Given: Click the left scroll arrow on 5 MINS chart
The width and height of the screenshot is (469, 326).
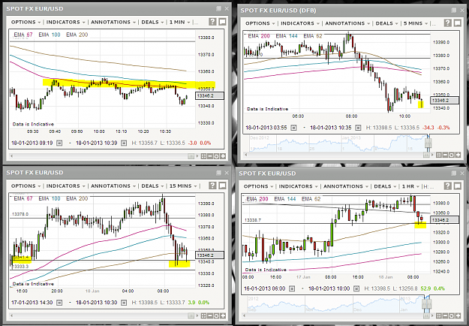Looking at the screenshot, I should point(246,155).
